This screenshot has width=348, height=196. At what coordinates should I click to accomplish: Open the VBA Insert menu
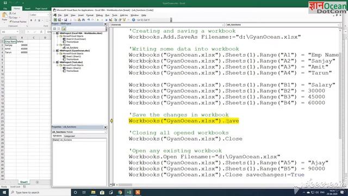pos(81,15)
